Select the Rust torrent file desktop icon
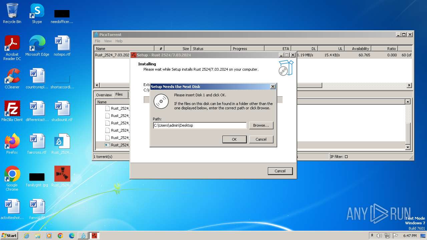Screen dimensions: 427x240 (x=62, y=144)
